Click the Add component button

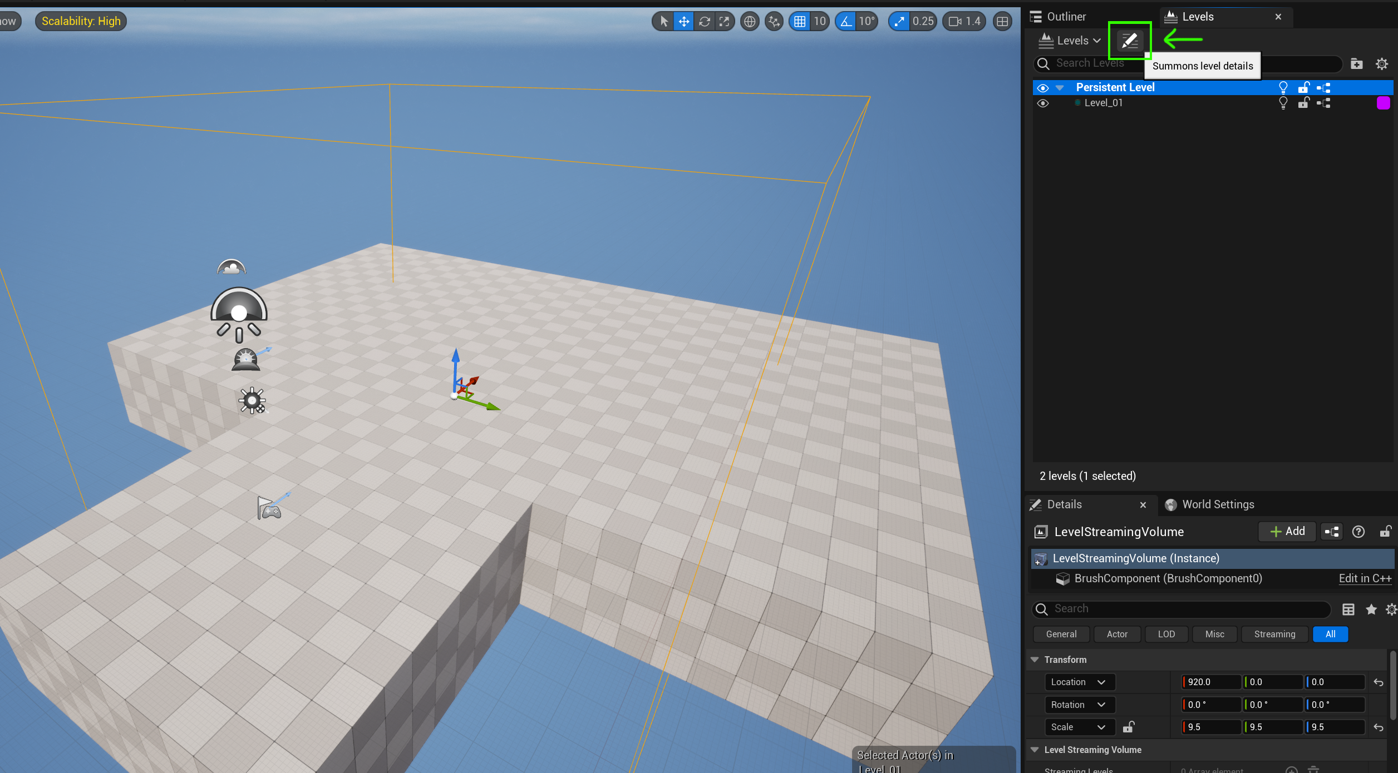[x=1287, y=531]
